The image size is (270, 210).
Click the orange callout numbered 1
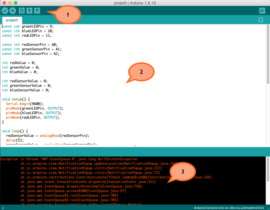coord(68,15)
